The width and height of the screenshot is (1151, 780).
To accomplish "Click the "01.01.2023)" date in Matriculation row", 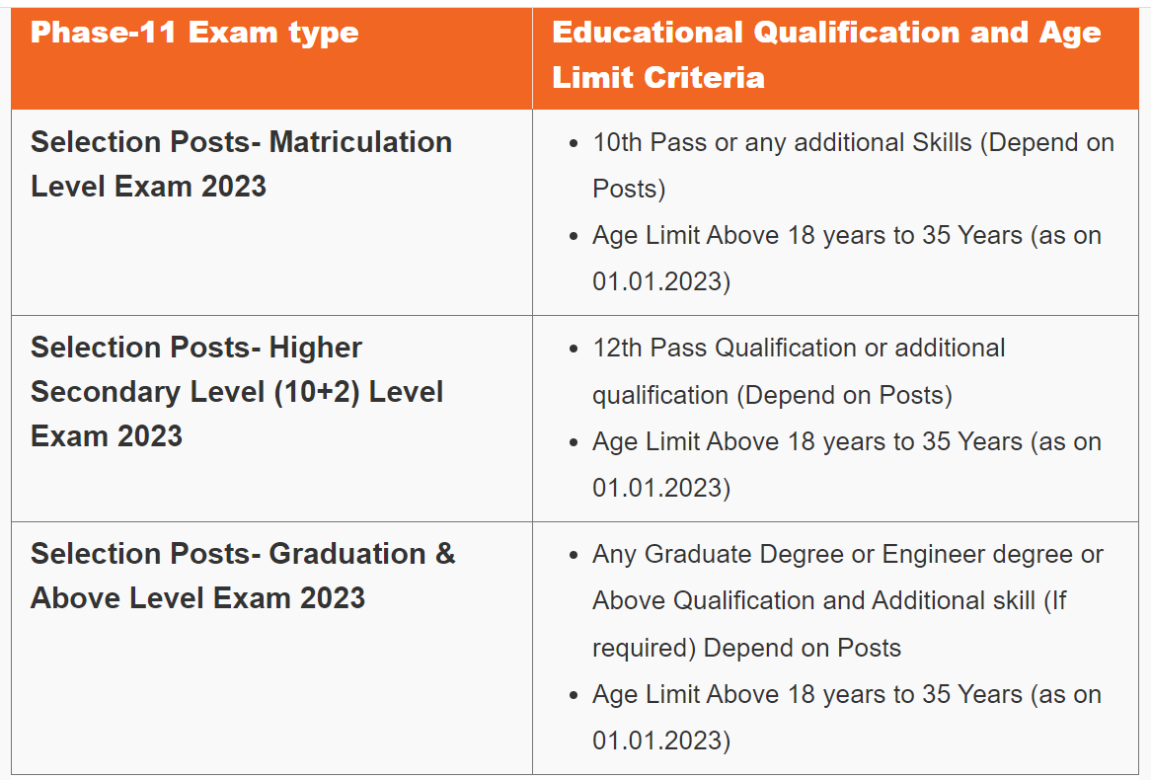I will [x=660, y=282].
